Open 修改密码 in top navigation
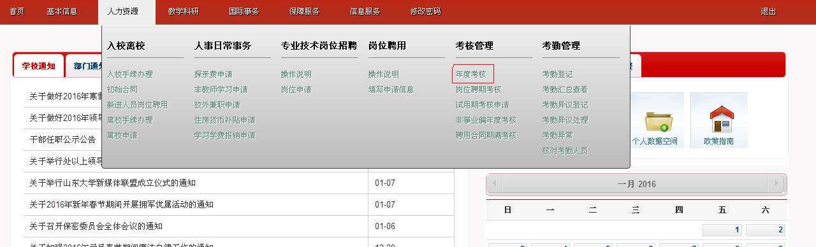This screenshot has width=816, height=247. pos(425,11)
